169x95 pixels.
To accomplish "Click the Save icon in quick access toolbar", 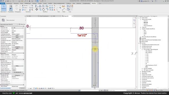I will click(8, 1).
